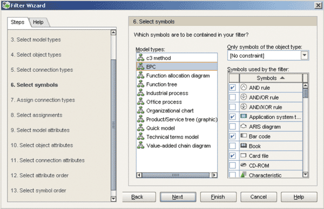This screenshot has width=324, height=209.
Task: Go to step 13 Select symbol order
Action: [x=38, y=191]
